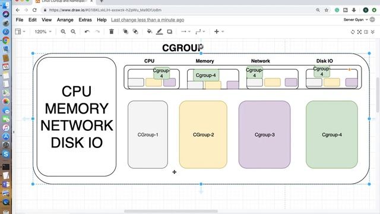Open the 120% zoom level dropdown

43,32
